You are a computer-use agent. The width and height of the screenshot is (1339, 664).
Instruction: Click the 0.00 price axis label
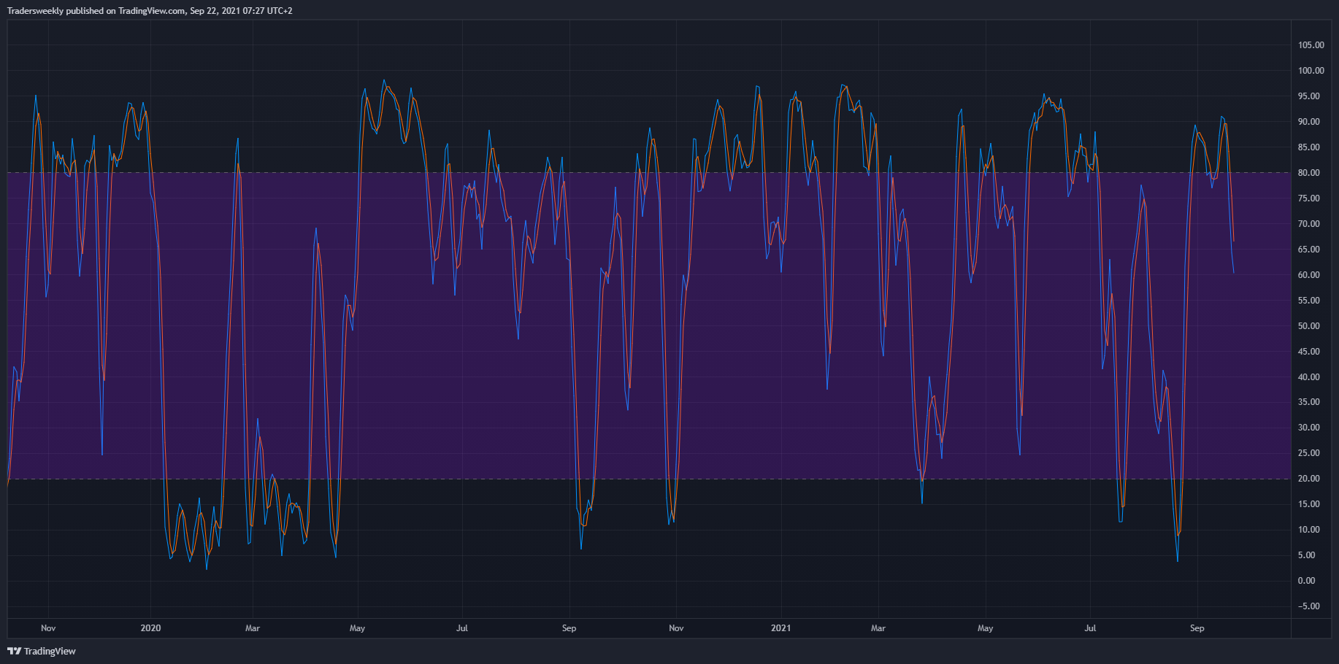pos(1306,581)
